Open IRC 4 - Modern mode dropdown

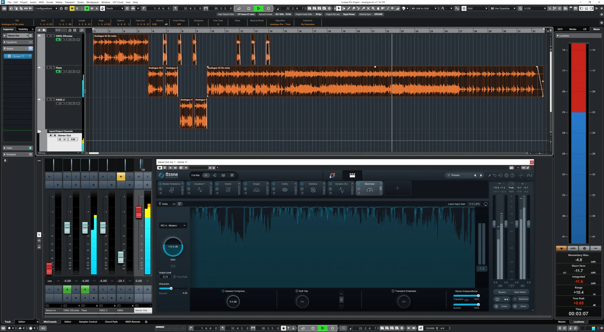point(173,226)
